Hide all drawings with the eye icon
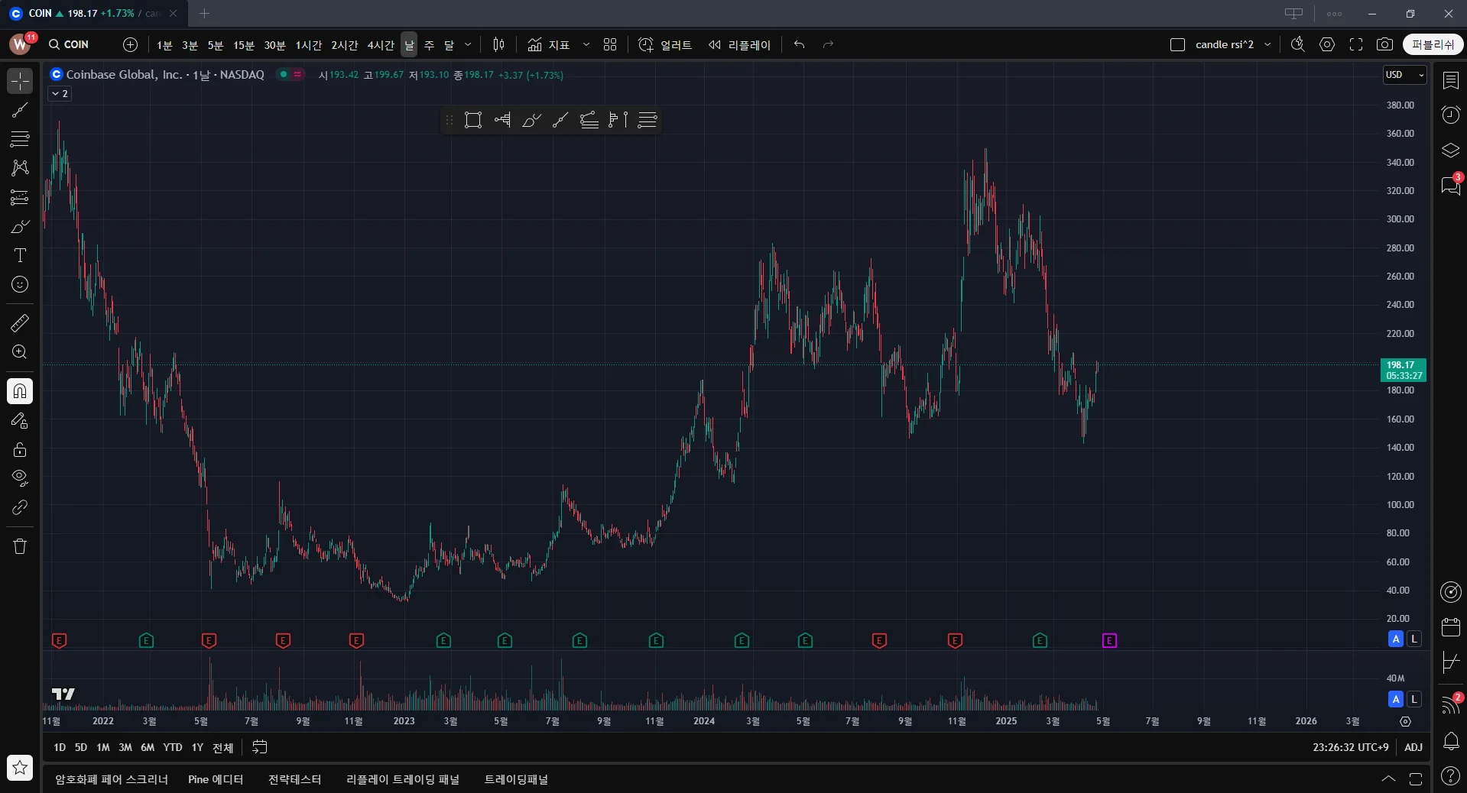Image resolution: width=1467 pixels, height=793 pixels. pyautogui.click(x=20, y=478)
